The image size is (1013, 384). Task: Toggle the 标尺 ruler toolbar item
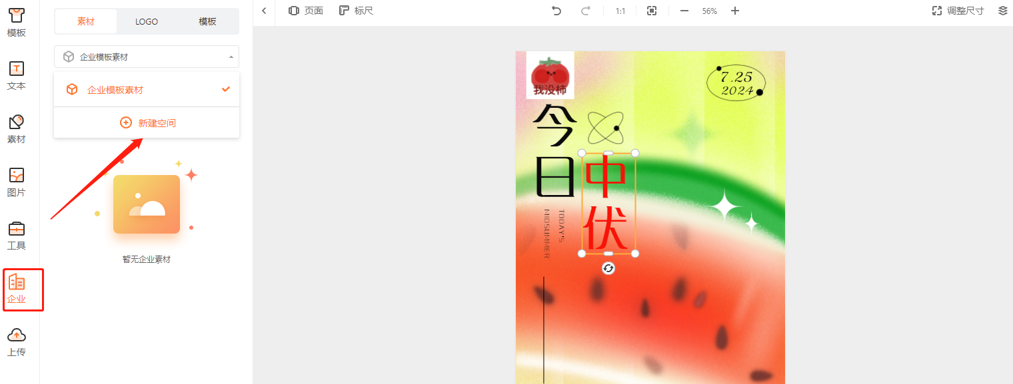pos(357,11)
